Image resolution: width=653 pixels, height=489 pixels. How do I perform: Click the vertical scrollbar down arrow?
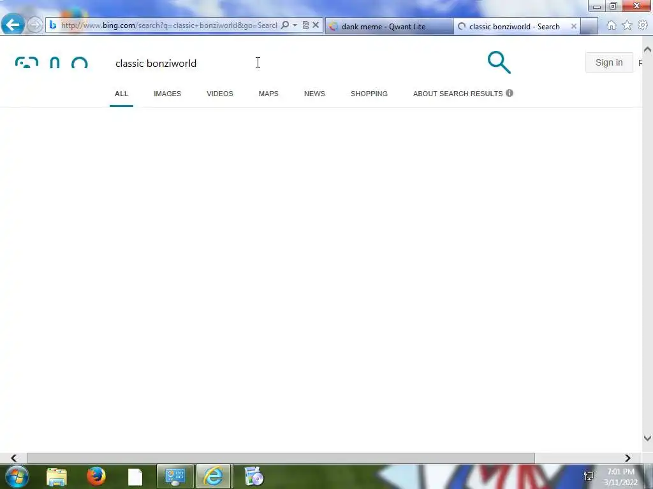647,438
